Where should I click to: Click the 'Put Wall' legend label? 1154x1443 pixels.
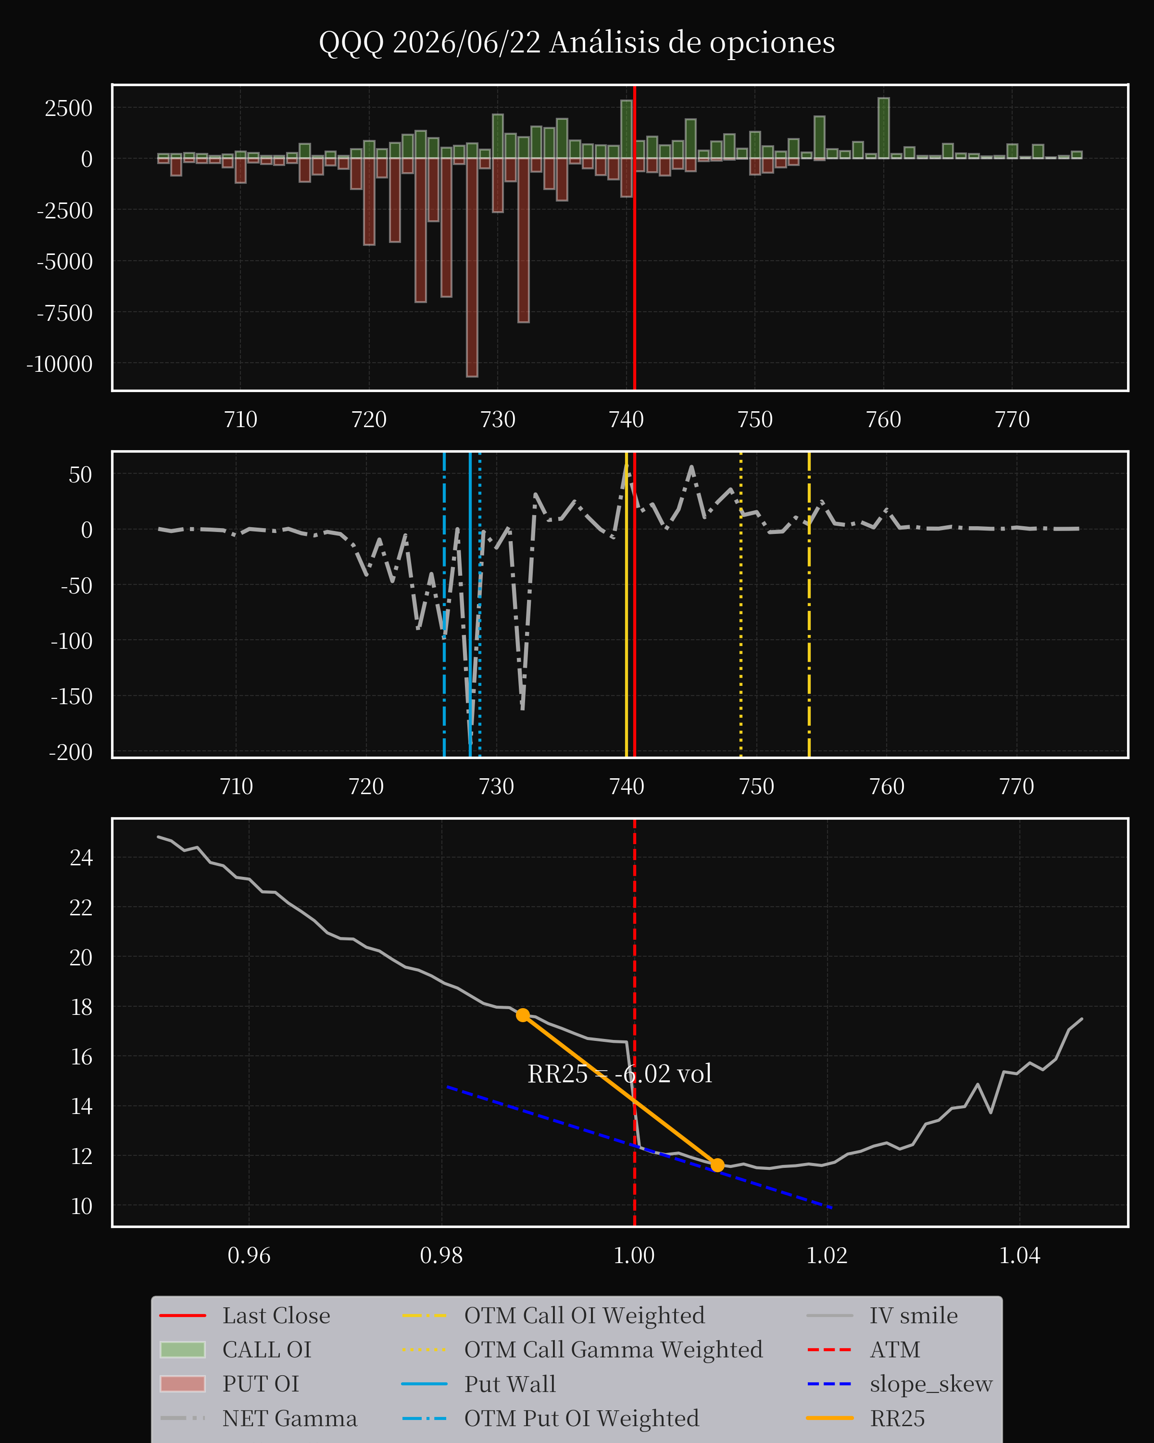click(x=510, y=1383)
